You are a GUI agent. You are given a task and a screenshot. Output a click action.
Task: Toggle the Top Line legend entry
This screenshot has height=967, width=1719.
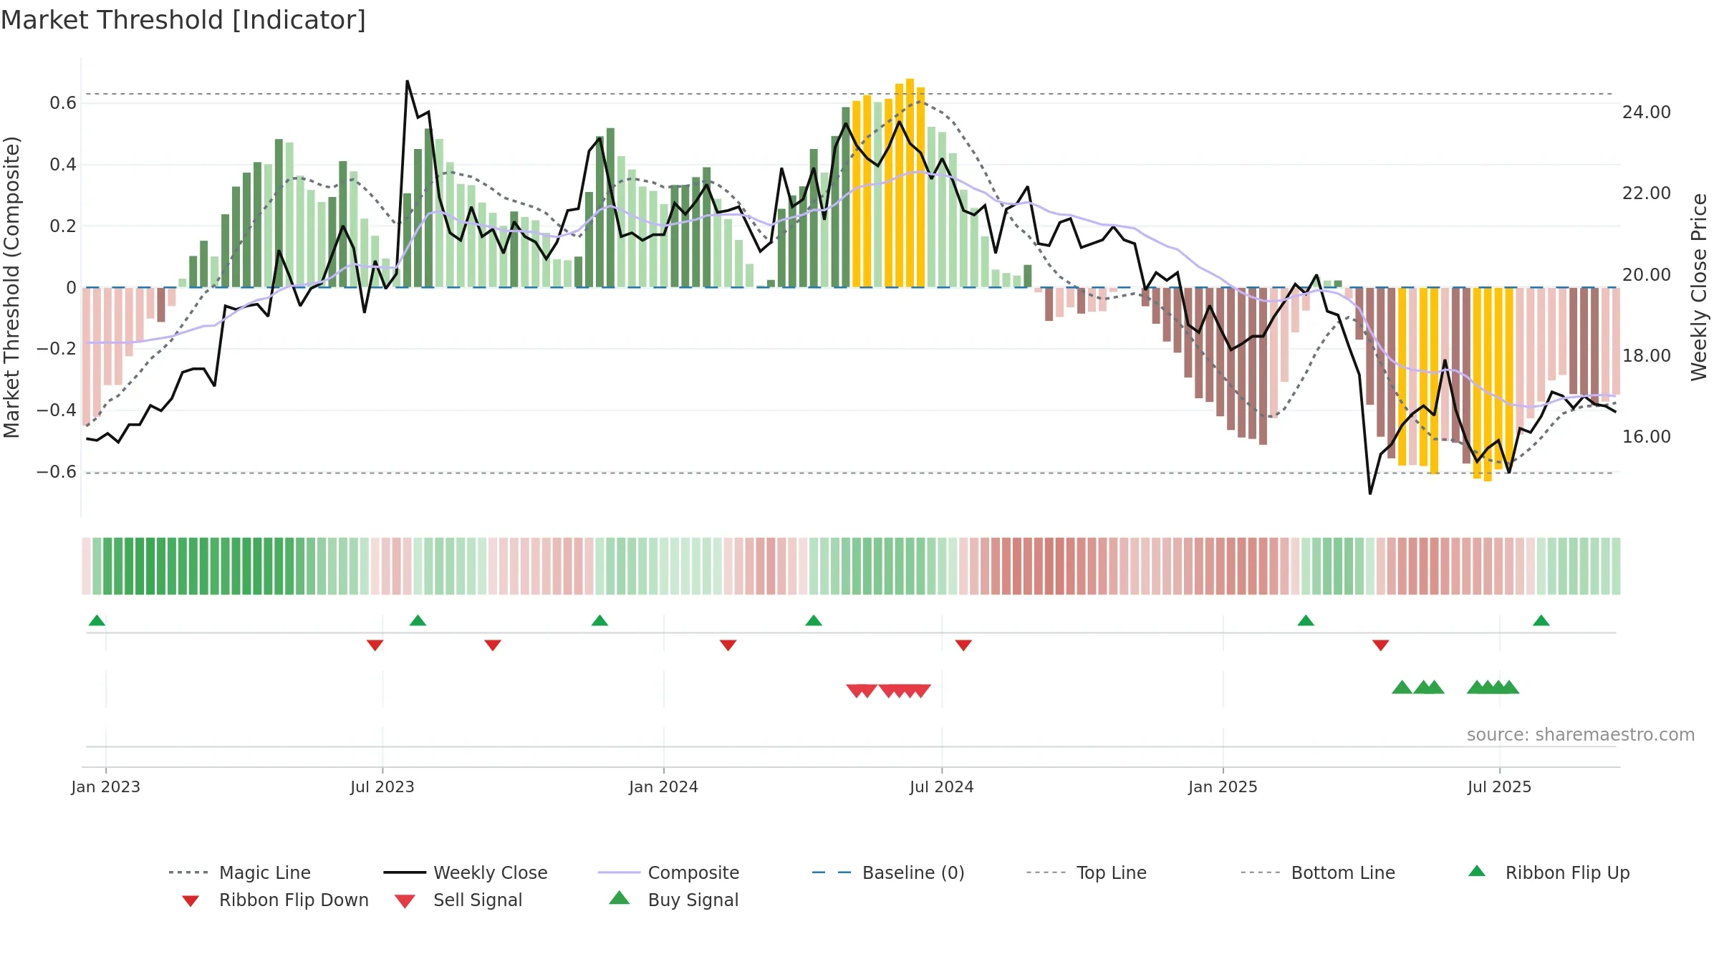(1087, 872)
